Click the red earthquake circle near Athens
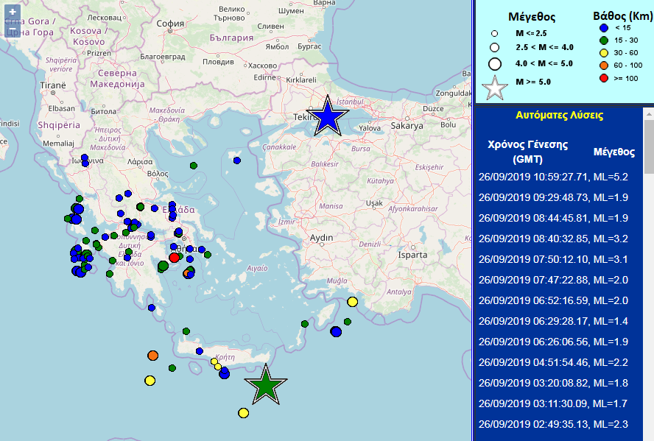This screenshot has width=654, height=441. click(x=175, y=258)
